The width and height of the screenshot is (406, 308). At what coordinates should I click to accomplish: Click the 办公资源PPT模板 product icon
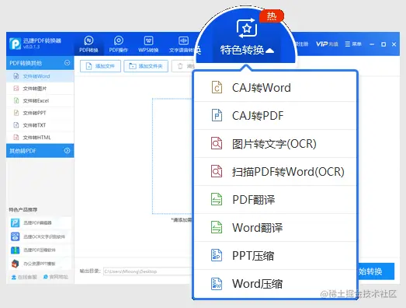[15, 264]
